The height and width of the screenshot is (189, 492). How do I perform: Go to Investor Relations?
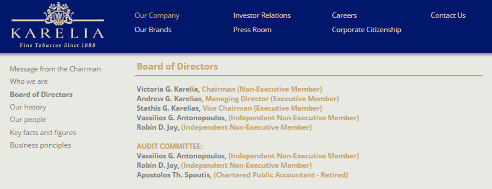pos(262,16)
